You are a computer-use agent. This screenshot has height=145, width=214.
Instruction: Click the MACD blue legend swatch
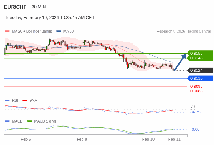click(7, 121)
